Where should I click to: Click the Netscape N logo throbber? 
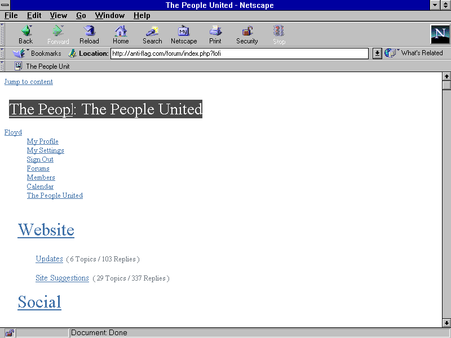(x=440, y=34)
